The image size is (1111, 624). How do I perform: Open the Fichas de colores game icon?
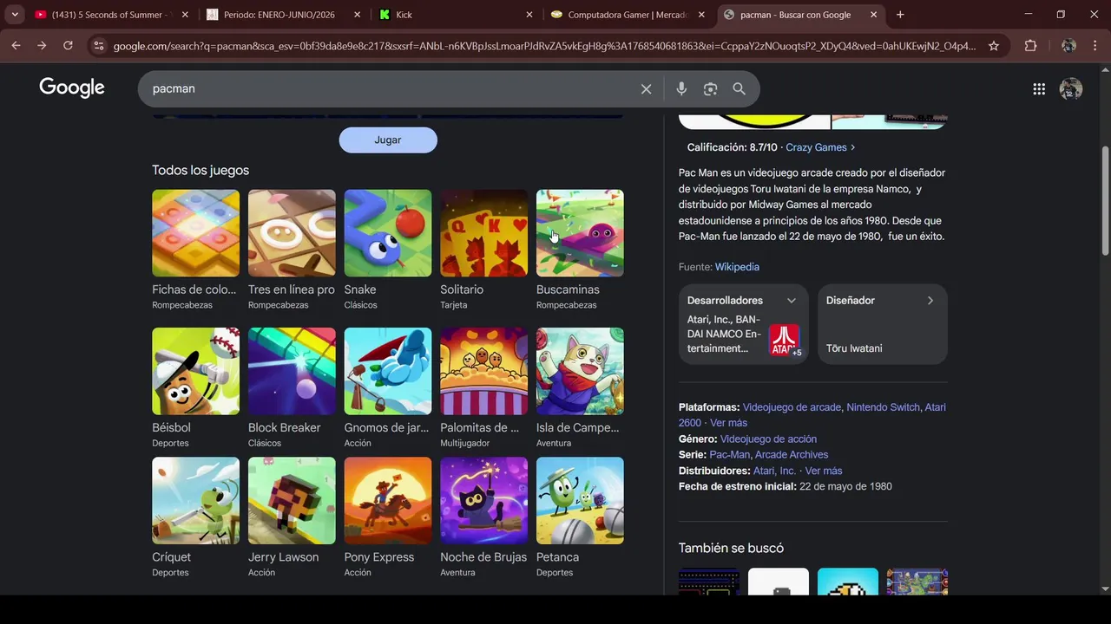(x=195, y=233)
